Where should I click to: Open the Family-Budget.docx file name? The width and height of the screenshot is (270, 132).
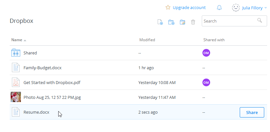(x=42, y=68)
